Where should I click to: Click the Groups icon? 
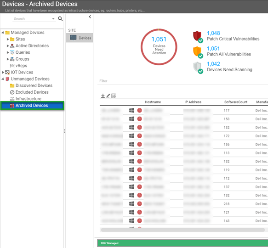[x=12, y=59]
